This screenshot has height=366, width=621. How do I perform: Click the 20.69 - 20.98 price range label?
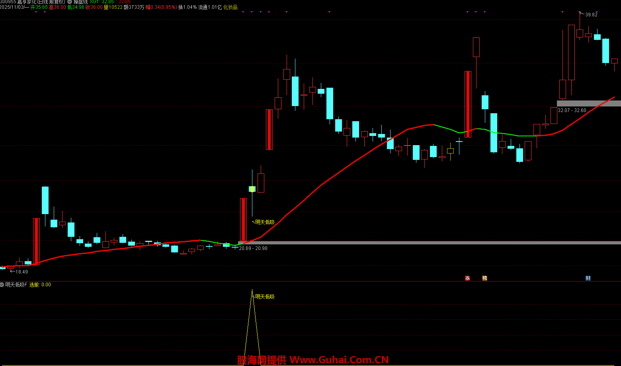(253, 248)
